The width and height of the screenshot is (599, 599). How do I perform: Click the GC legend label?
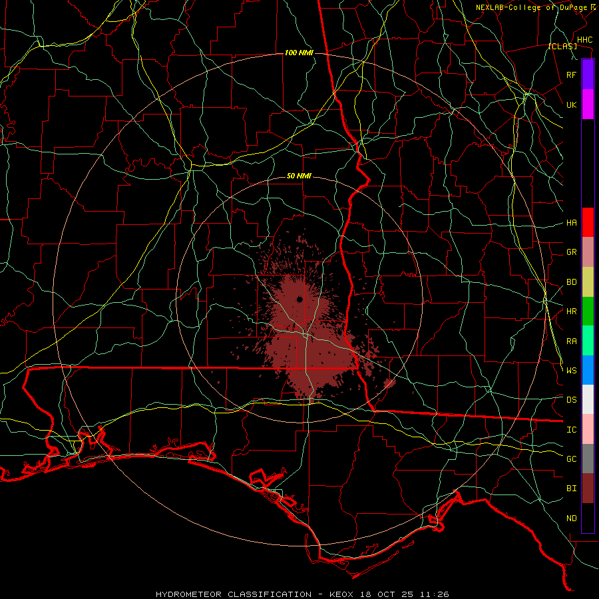(x=571, y=459)
